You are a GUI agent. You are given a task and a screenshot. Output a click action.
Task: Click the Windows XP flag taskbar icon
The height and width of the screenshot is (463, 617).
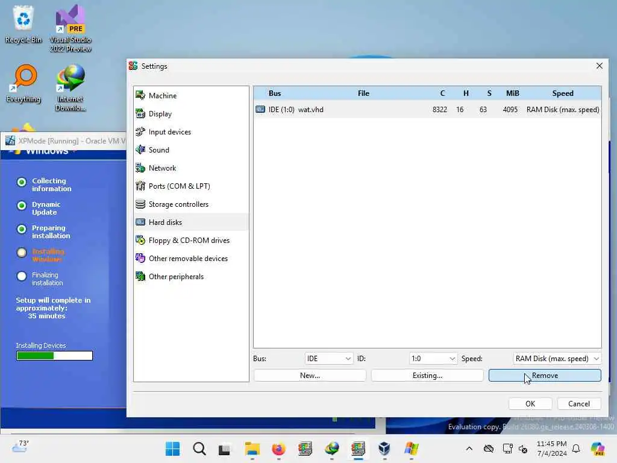[x=411, y=449]
